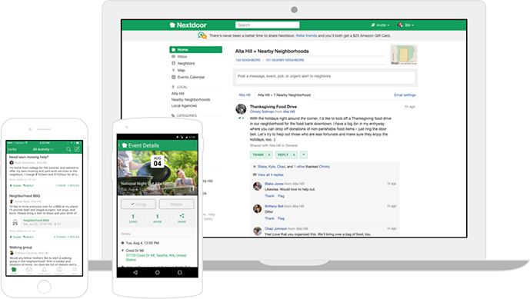Click the neighborhood map thumbnail
Screen dimensions: 530x299
(x=404, y=55)
